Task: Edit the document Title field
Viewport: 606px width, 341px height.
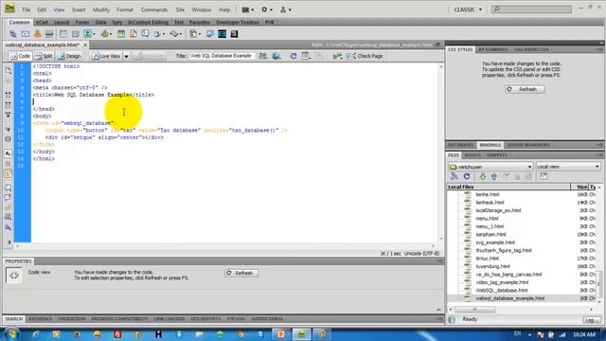Action: click(x=222, y=56)
